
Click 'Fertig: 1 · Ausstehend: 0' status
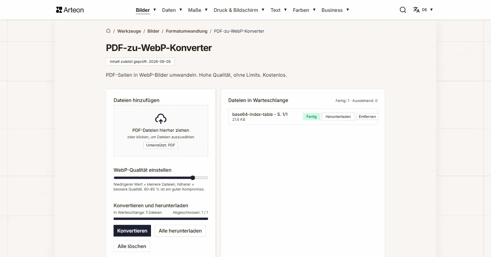[x=356, y=101]
